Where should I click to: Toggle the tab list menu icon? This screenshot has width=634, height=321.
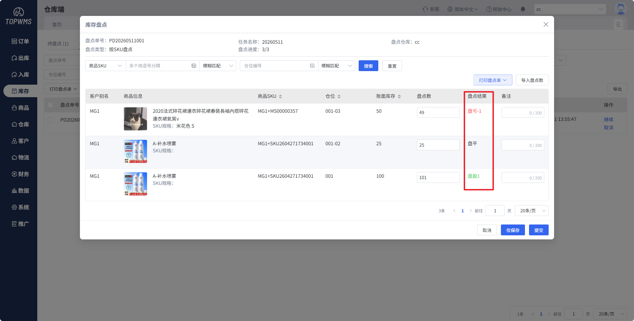(618, 24)
